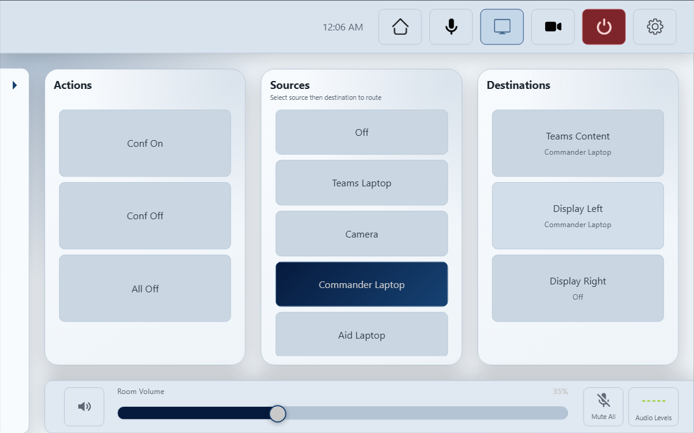Click the Room Volume label

[141, 392]
